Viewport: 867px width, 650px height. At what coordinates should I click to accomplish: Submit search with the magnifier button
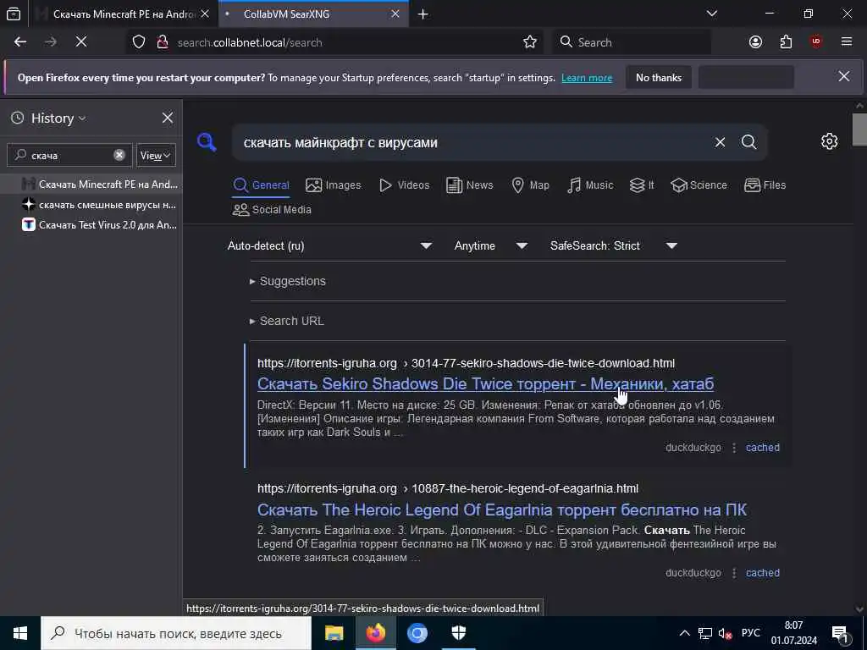748,142
